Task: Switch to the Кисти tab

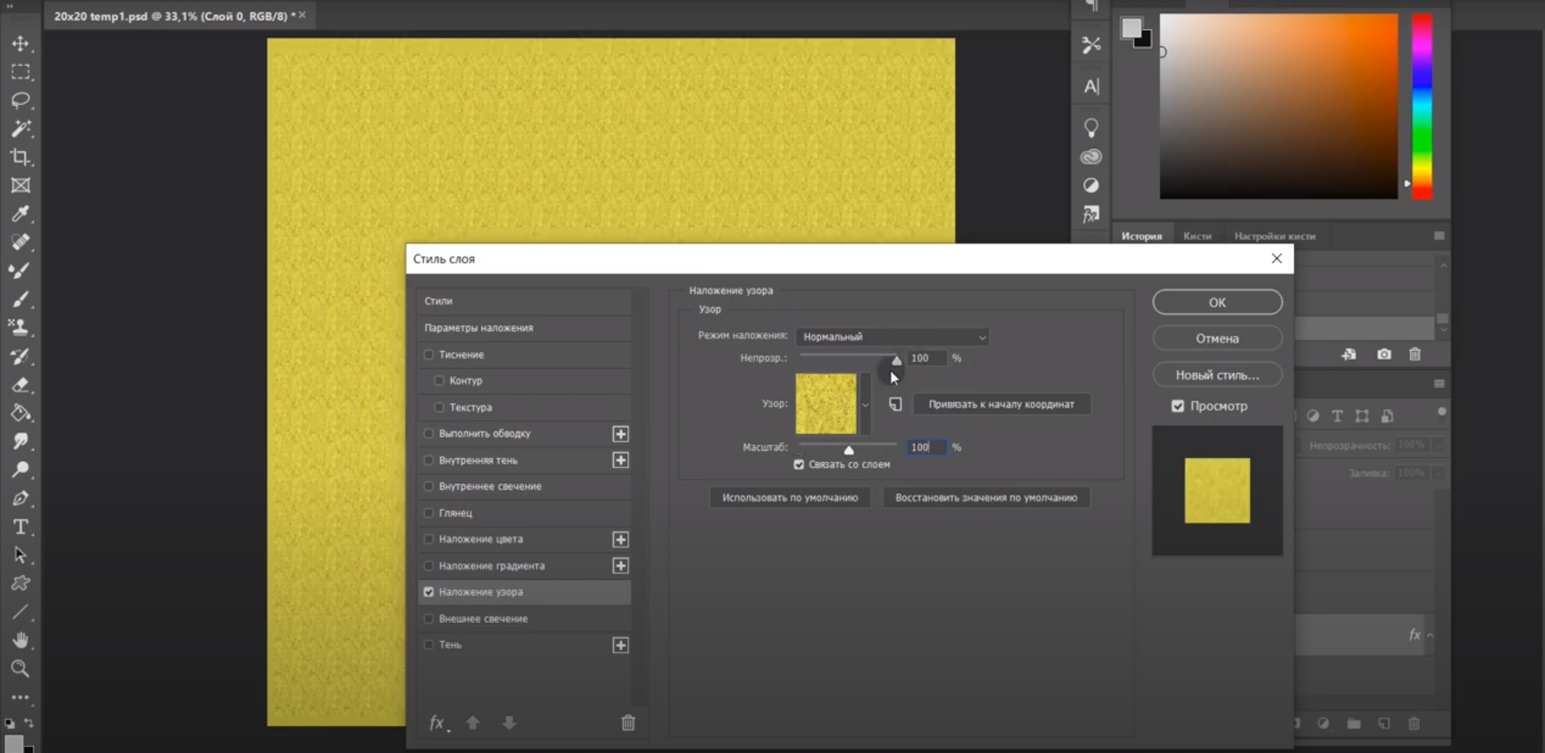Action: pyautogui.click(x=1197, y=236)
